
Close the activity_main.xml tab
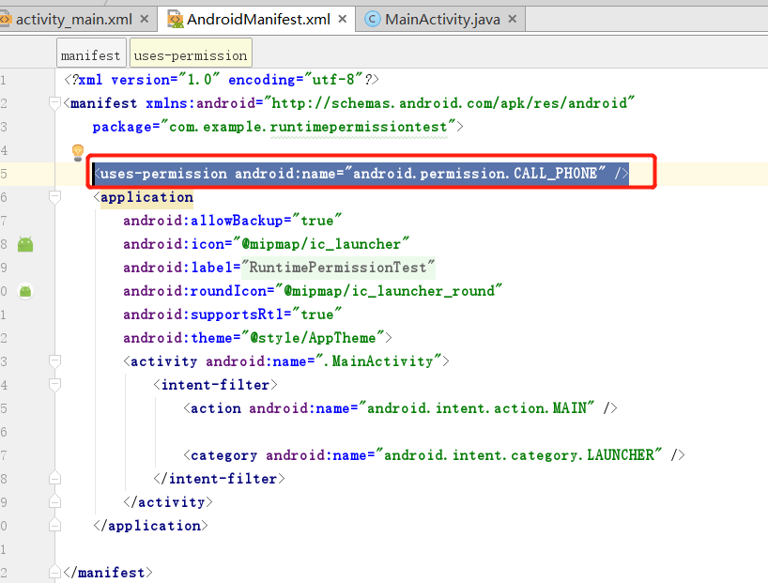145,19
